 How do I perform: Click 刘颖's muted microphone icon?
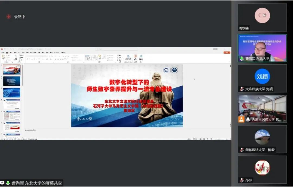(x=241, y=89)
